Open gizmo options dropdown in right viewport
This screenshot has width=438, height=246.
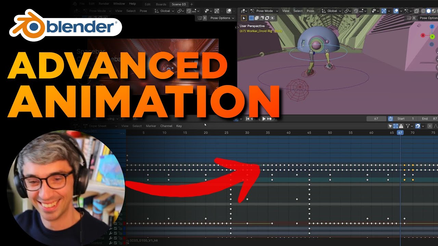click(x=389, y=11)
